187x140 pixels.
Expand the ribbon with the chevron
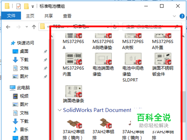[x=174, y=16]
